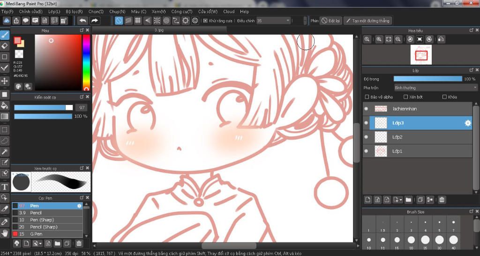Hide the Lớp3 layer
Screen dimensions: 480x256
coord(366,123)
